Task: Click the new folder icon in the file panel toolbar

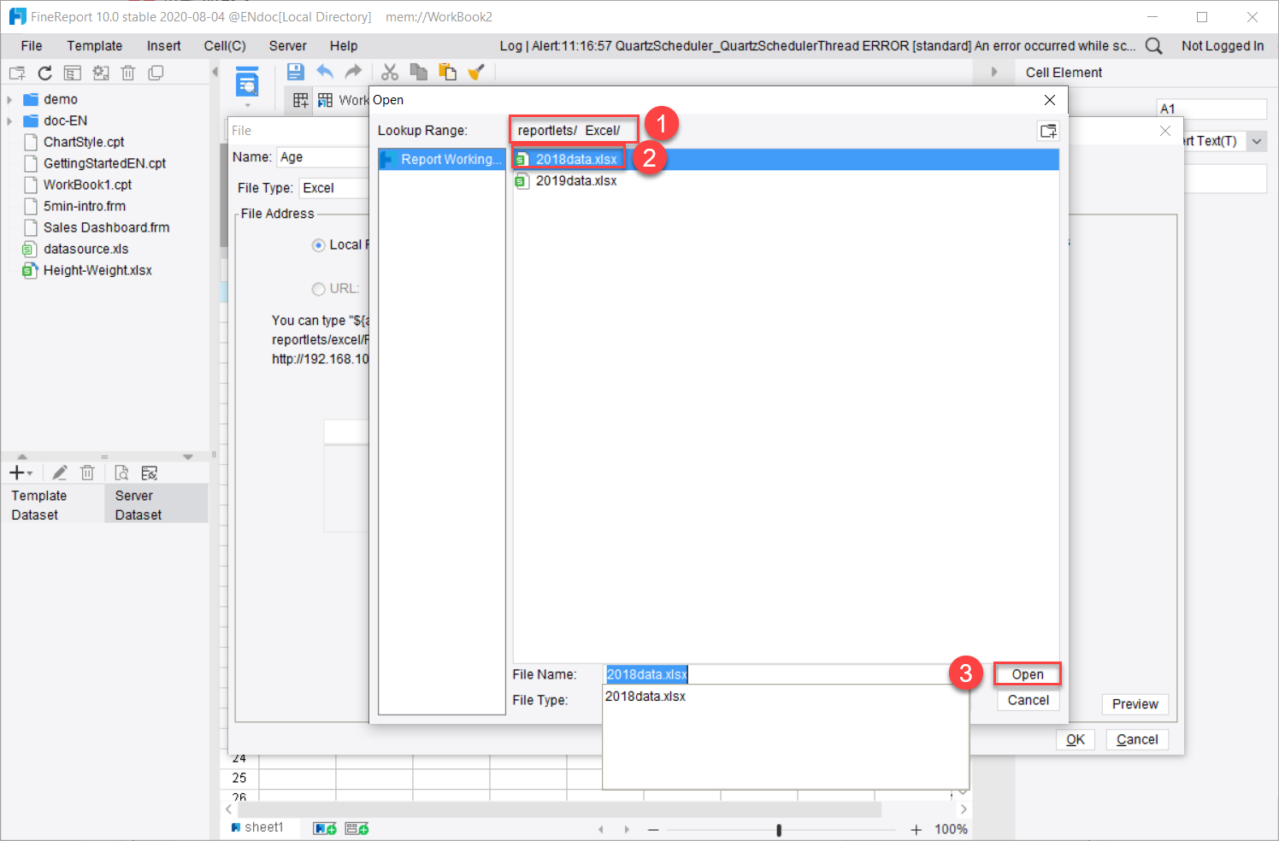Action: tap(17, 73)
